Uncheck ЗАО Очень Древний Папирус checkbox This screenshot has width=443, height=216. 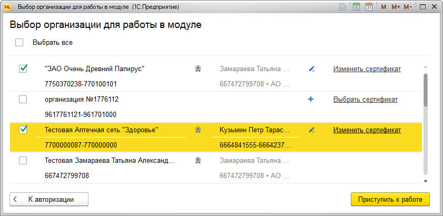(x=23, y=68)
